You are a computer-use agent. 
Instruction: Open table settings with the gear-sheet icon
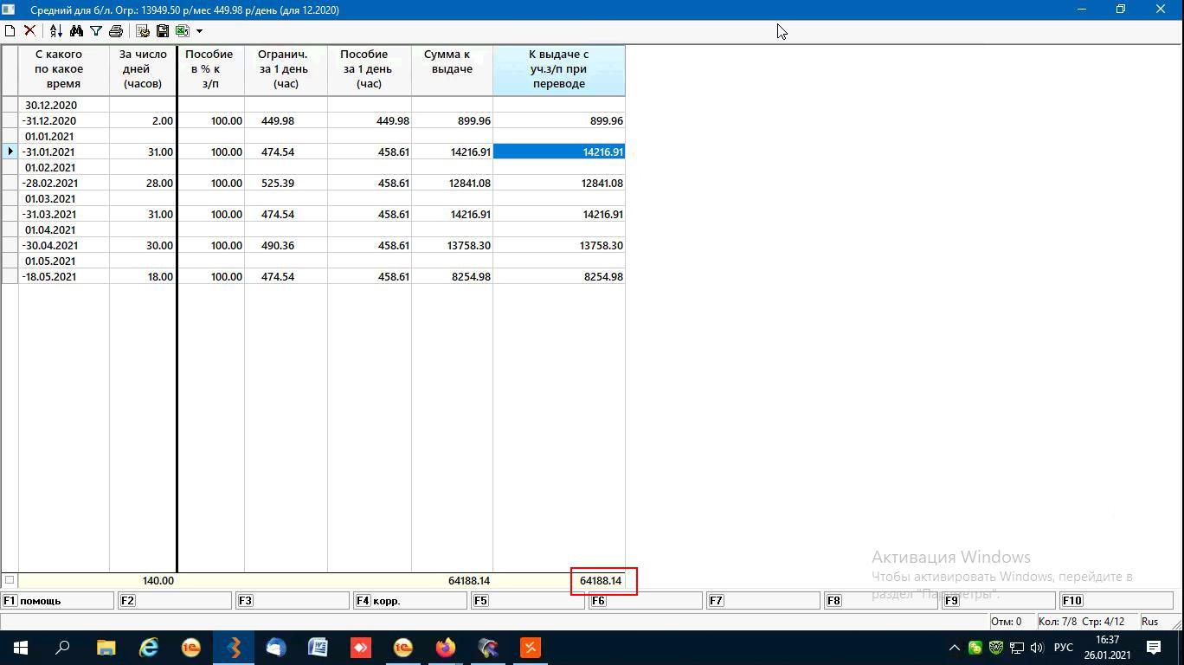143,30
